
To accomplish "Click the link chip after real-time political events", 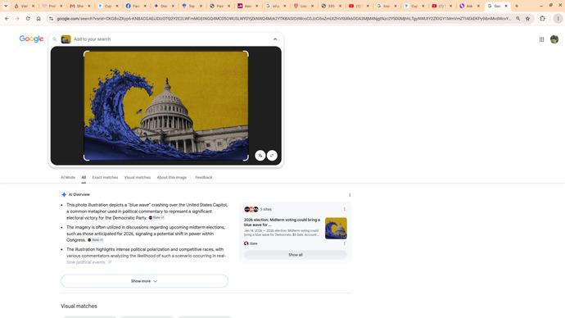I will tap(110, 262).
